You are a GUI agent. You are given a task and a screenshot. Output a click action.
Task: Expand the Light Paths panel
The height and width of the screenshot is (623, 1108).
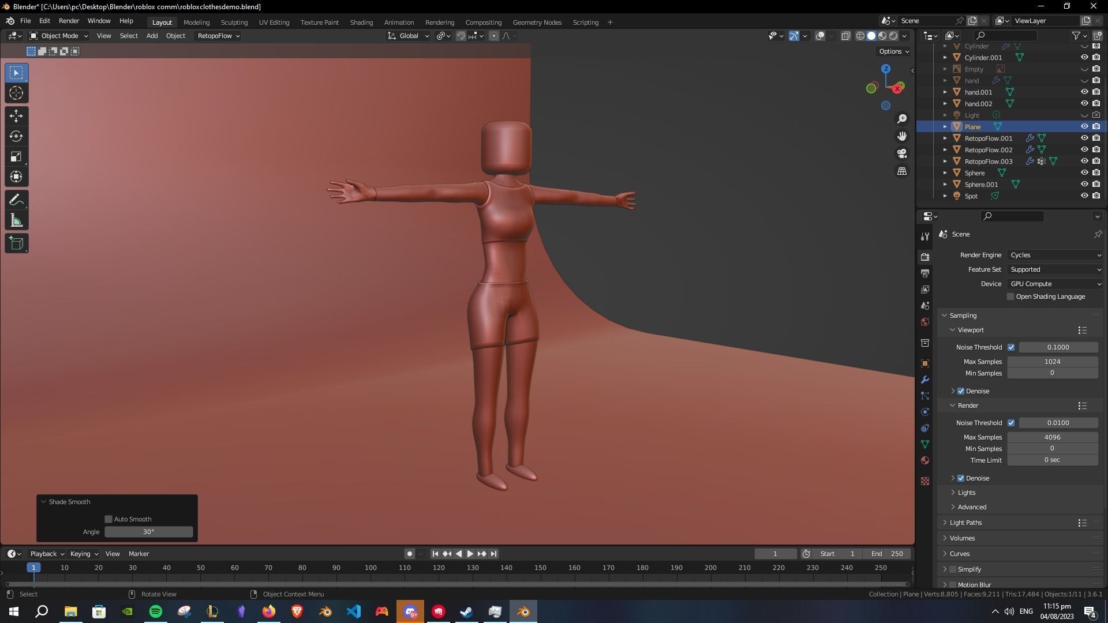(965, 523)
